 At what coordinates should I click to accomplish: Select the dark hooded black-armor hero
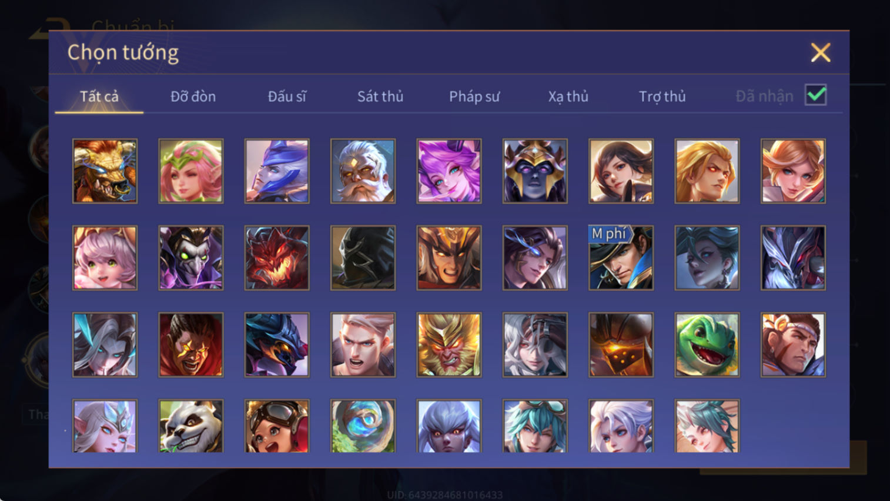point(363,258)
